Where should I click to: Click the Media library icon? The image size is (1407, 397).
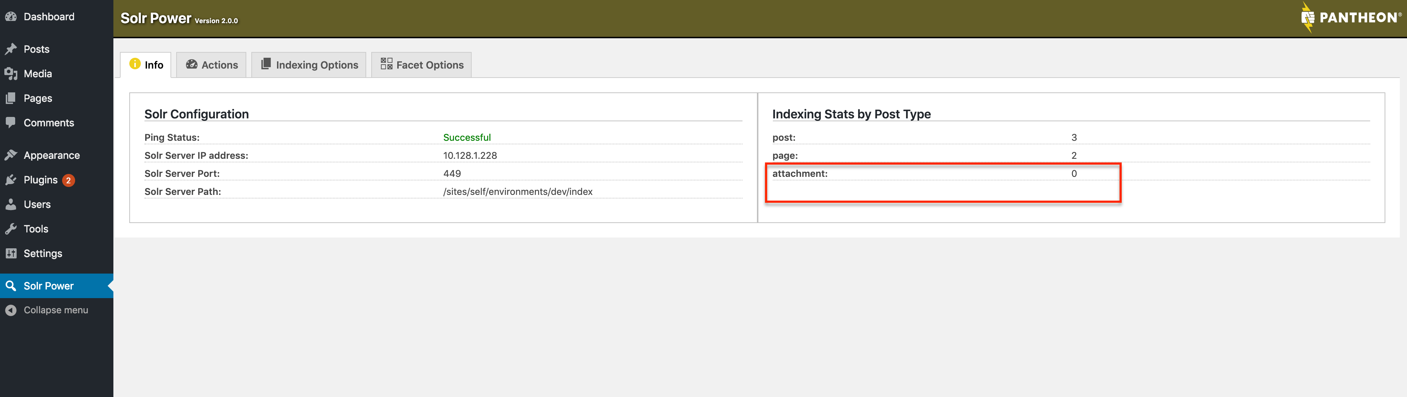coord(10,74)
